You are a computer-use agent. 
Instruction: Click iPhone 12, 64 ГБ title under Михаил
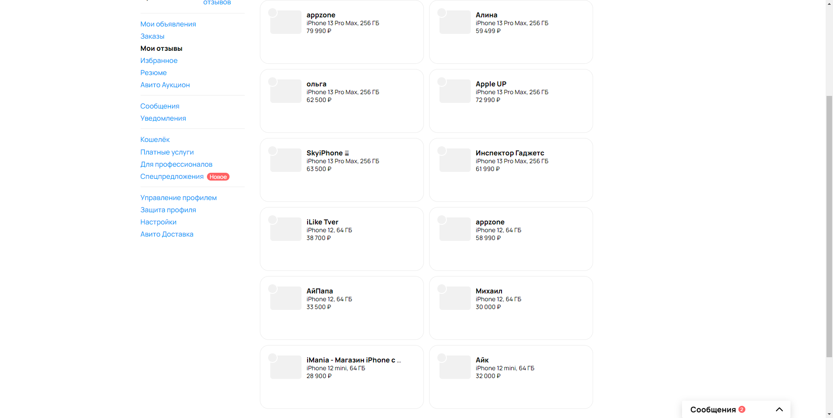pyautogui.click(x=498, y=300)
